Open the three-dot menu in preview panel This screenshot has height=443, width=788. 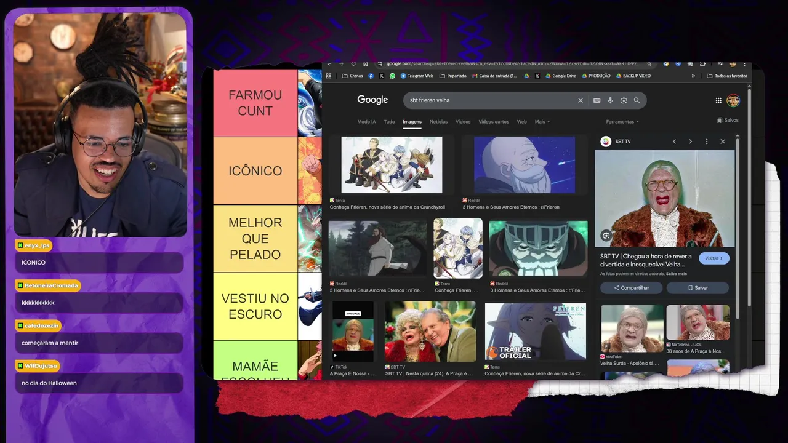click(x=706, y=142)
